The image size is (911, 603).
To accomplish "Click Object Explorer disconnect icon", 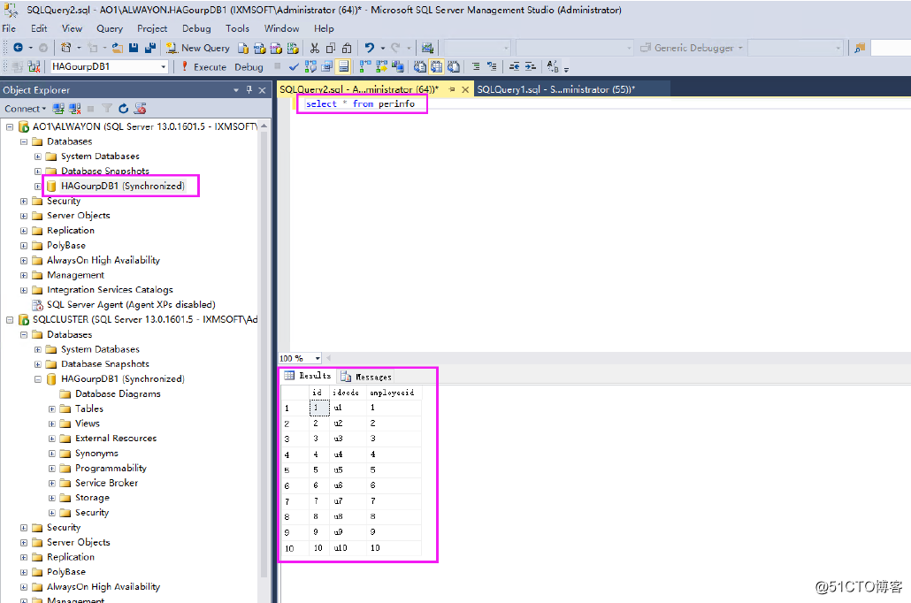I will [x=75, y=109].
